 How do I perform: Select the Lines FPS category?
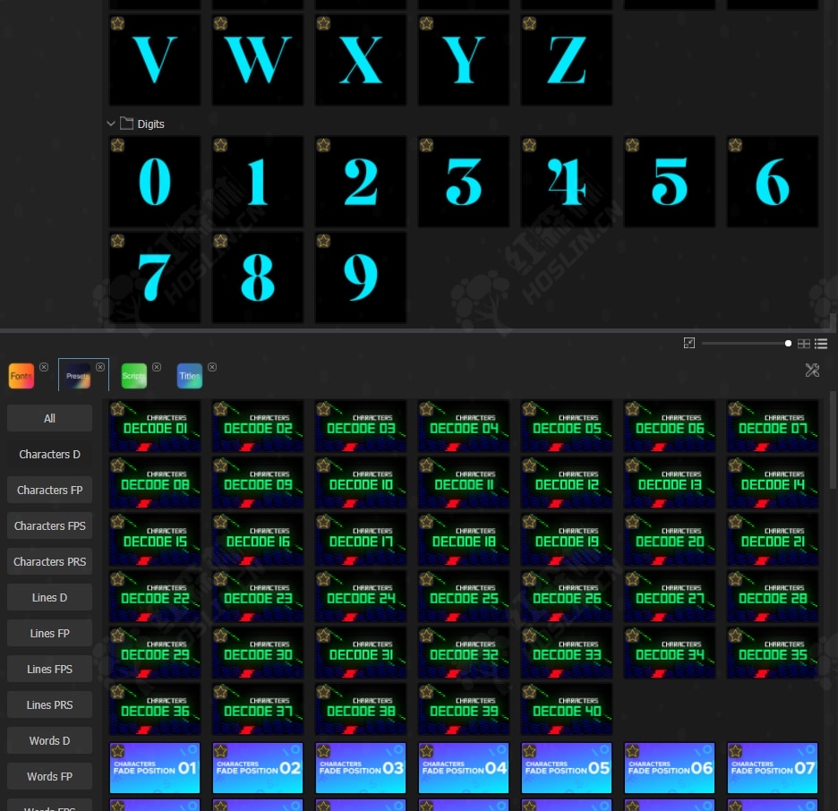(x=50, y=669)
